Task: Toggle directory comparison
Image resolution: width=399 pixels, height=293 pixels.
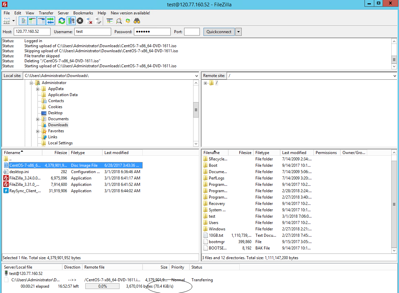Action: [119, 21]
